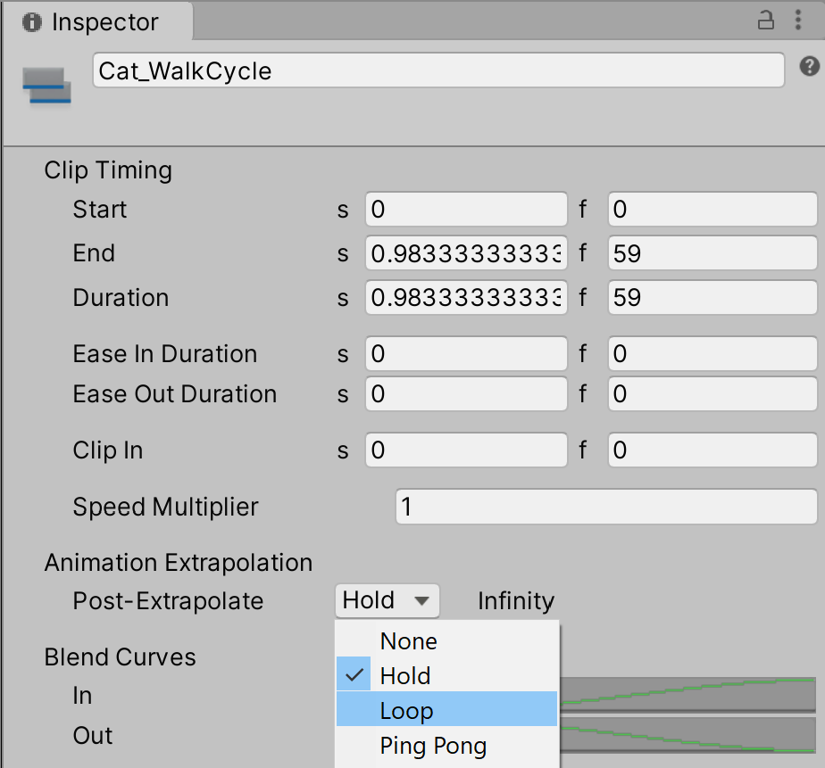Image resolution: width=825 pixels, height=768 pixels.
Task: Toggle the Post-Extrapolate Hold dropdown
Action: (387, 600)
